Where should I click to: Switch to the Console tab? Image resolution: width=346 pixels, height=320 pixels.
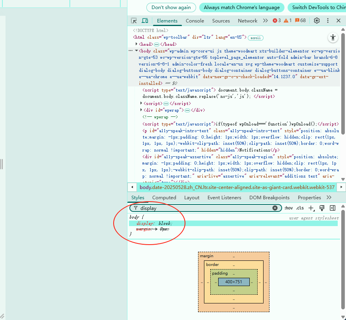(195, 21)
